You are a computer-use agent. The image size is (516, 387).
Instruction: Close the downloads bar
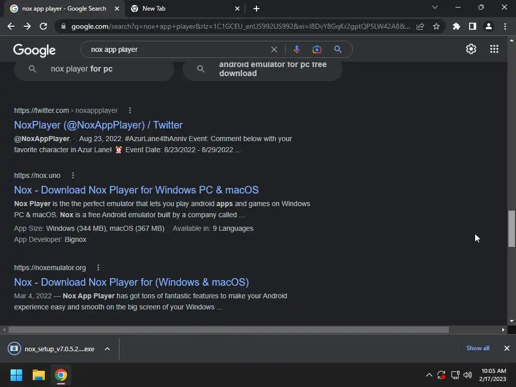(x=507, y=348)
